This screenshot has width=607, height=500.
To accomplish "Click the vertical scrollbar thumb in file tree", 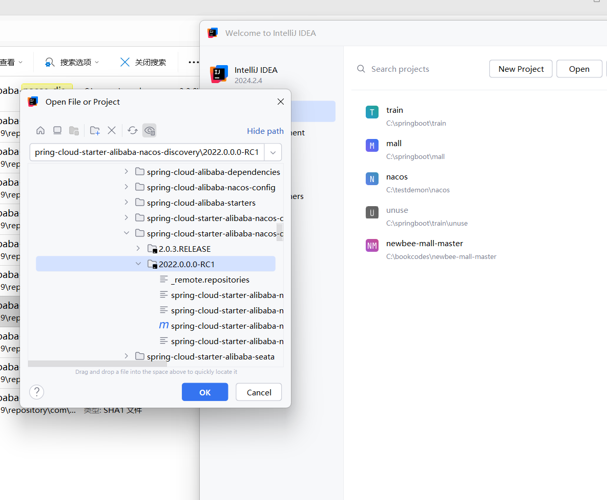I will [280, 232].
